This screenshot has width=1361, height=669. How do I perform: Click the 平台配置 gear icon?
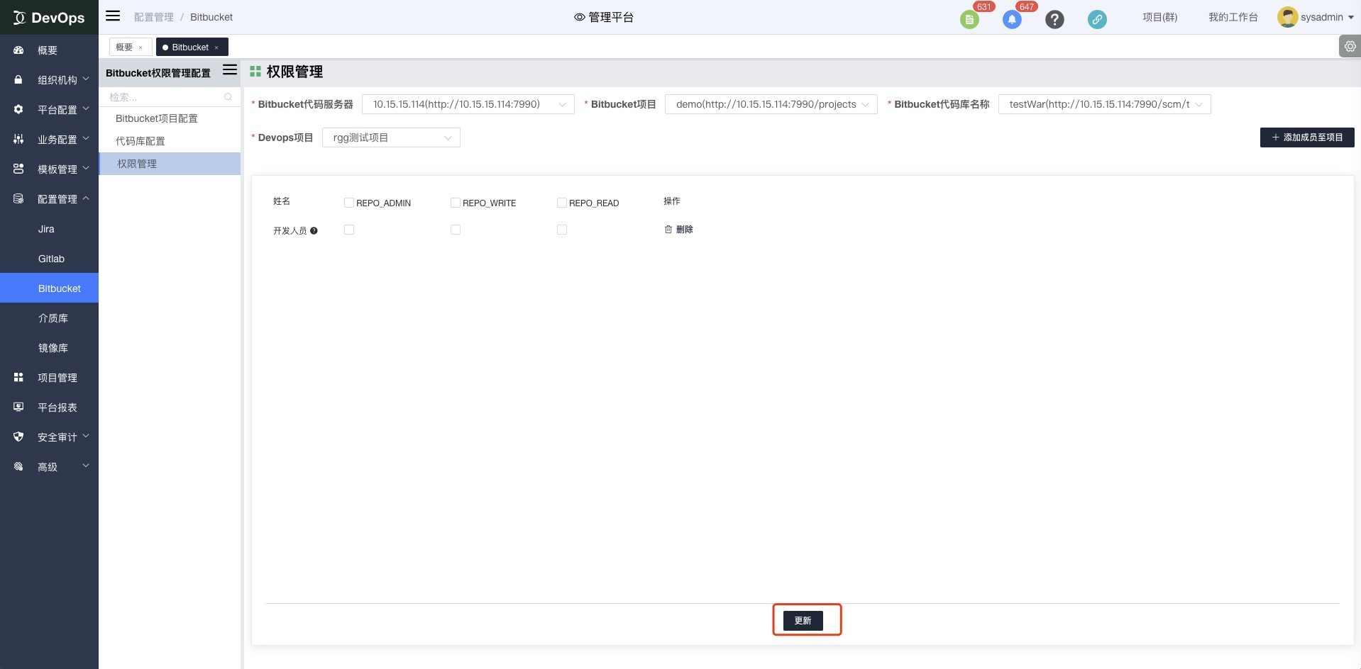point(18,110)
